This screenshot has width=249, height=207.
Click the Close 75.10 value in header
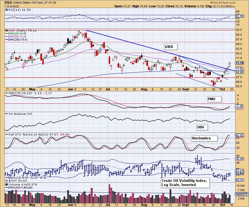pos(174,6)
